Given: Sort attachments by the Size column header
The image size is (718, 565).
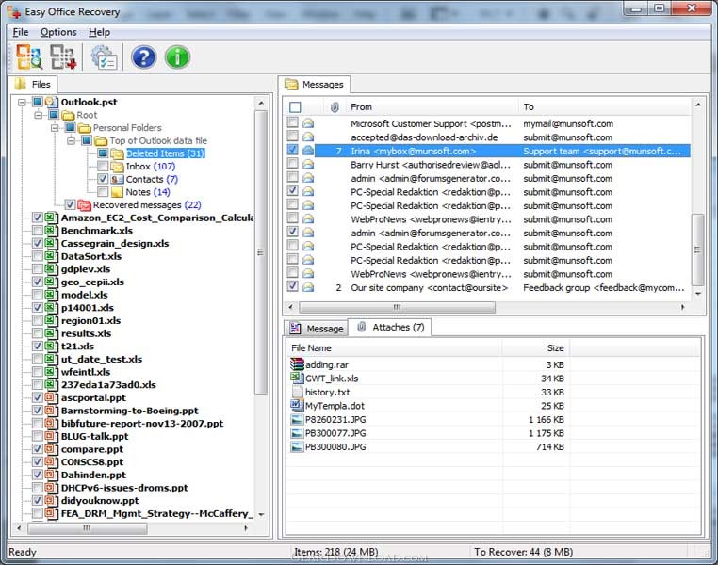Looking at the screenshot, I should point(535,348).
